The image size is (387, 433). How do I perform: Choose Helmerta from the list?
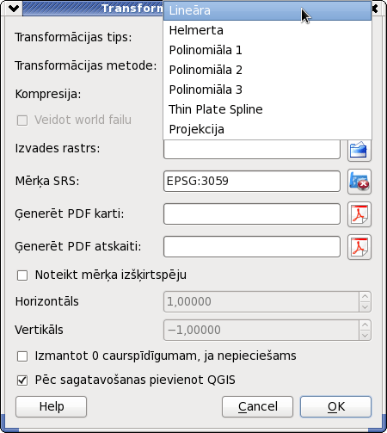point(267,30)
